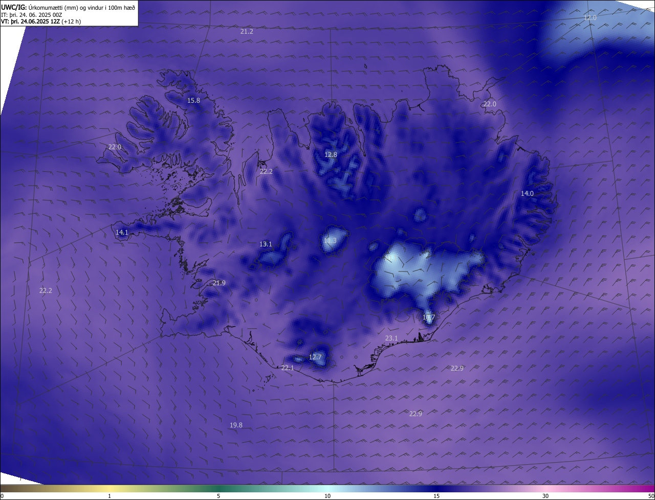Image resolution: width=655 pixels, height=500 pixels.
Task: Click the 14.1 value on the western peninsula
Action: click(x=122, y=233)
